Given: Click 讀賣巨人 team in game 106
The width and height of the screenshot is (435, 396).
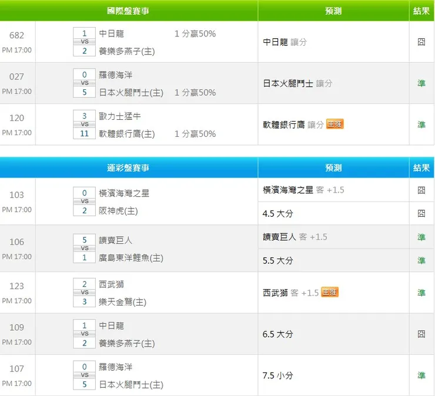Looking at the screenshot, I should coord(115,240).
